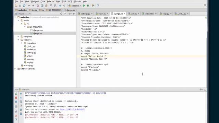Hide the Run tool window
The image size is (219, 123).
point(205,90)
